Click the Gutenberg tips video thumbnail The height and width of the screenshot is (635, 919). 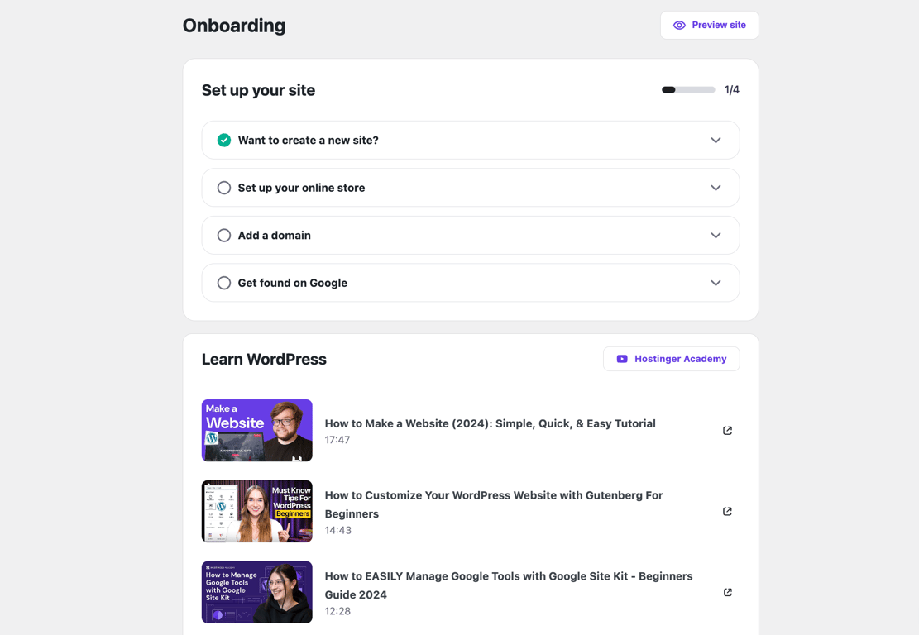click(256, 511)
